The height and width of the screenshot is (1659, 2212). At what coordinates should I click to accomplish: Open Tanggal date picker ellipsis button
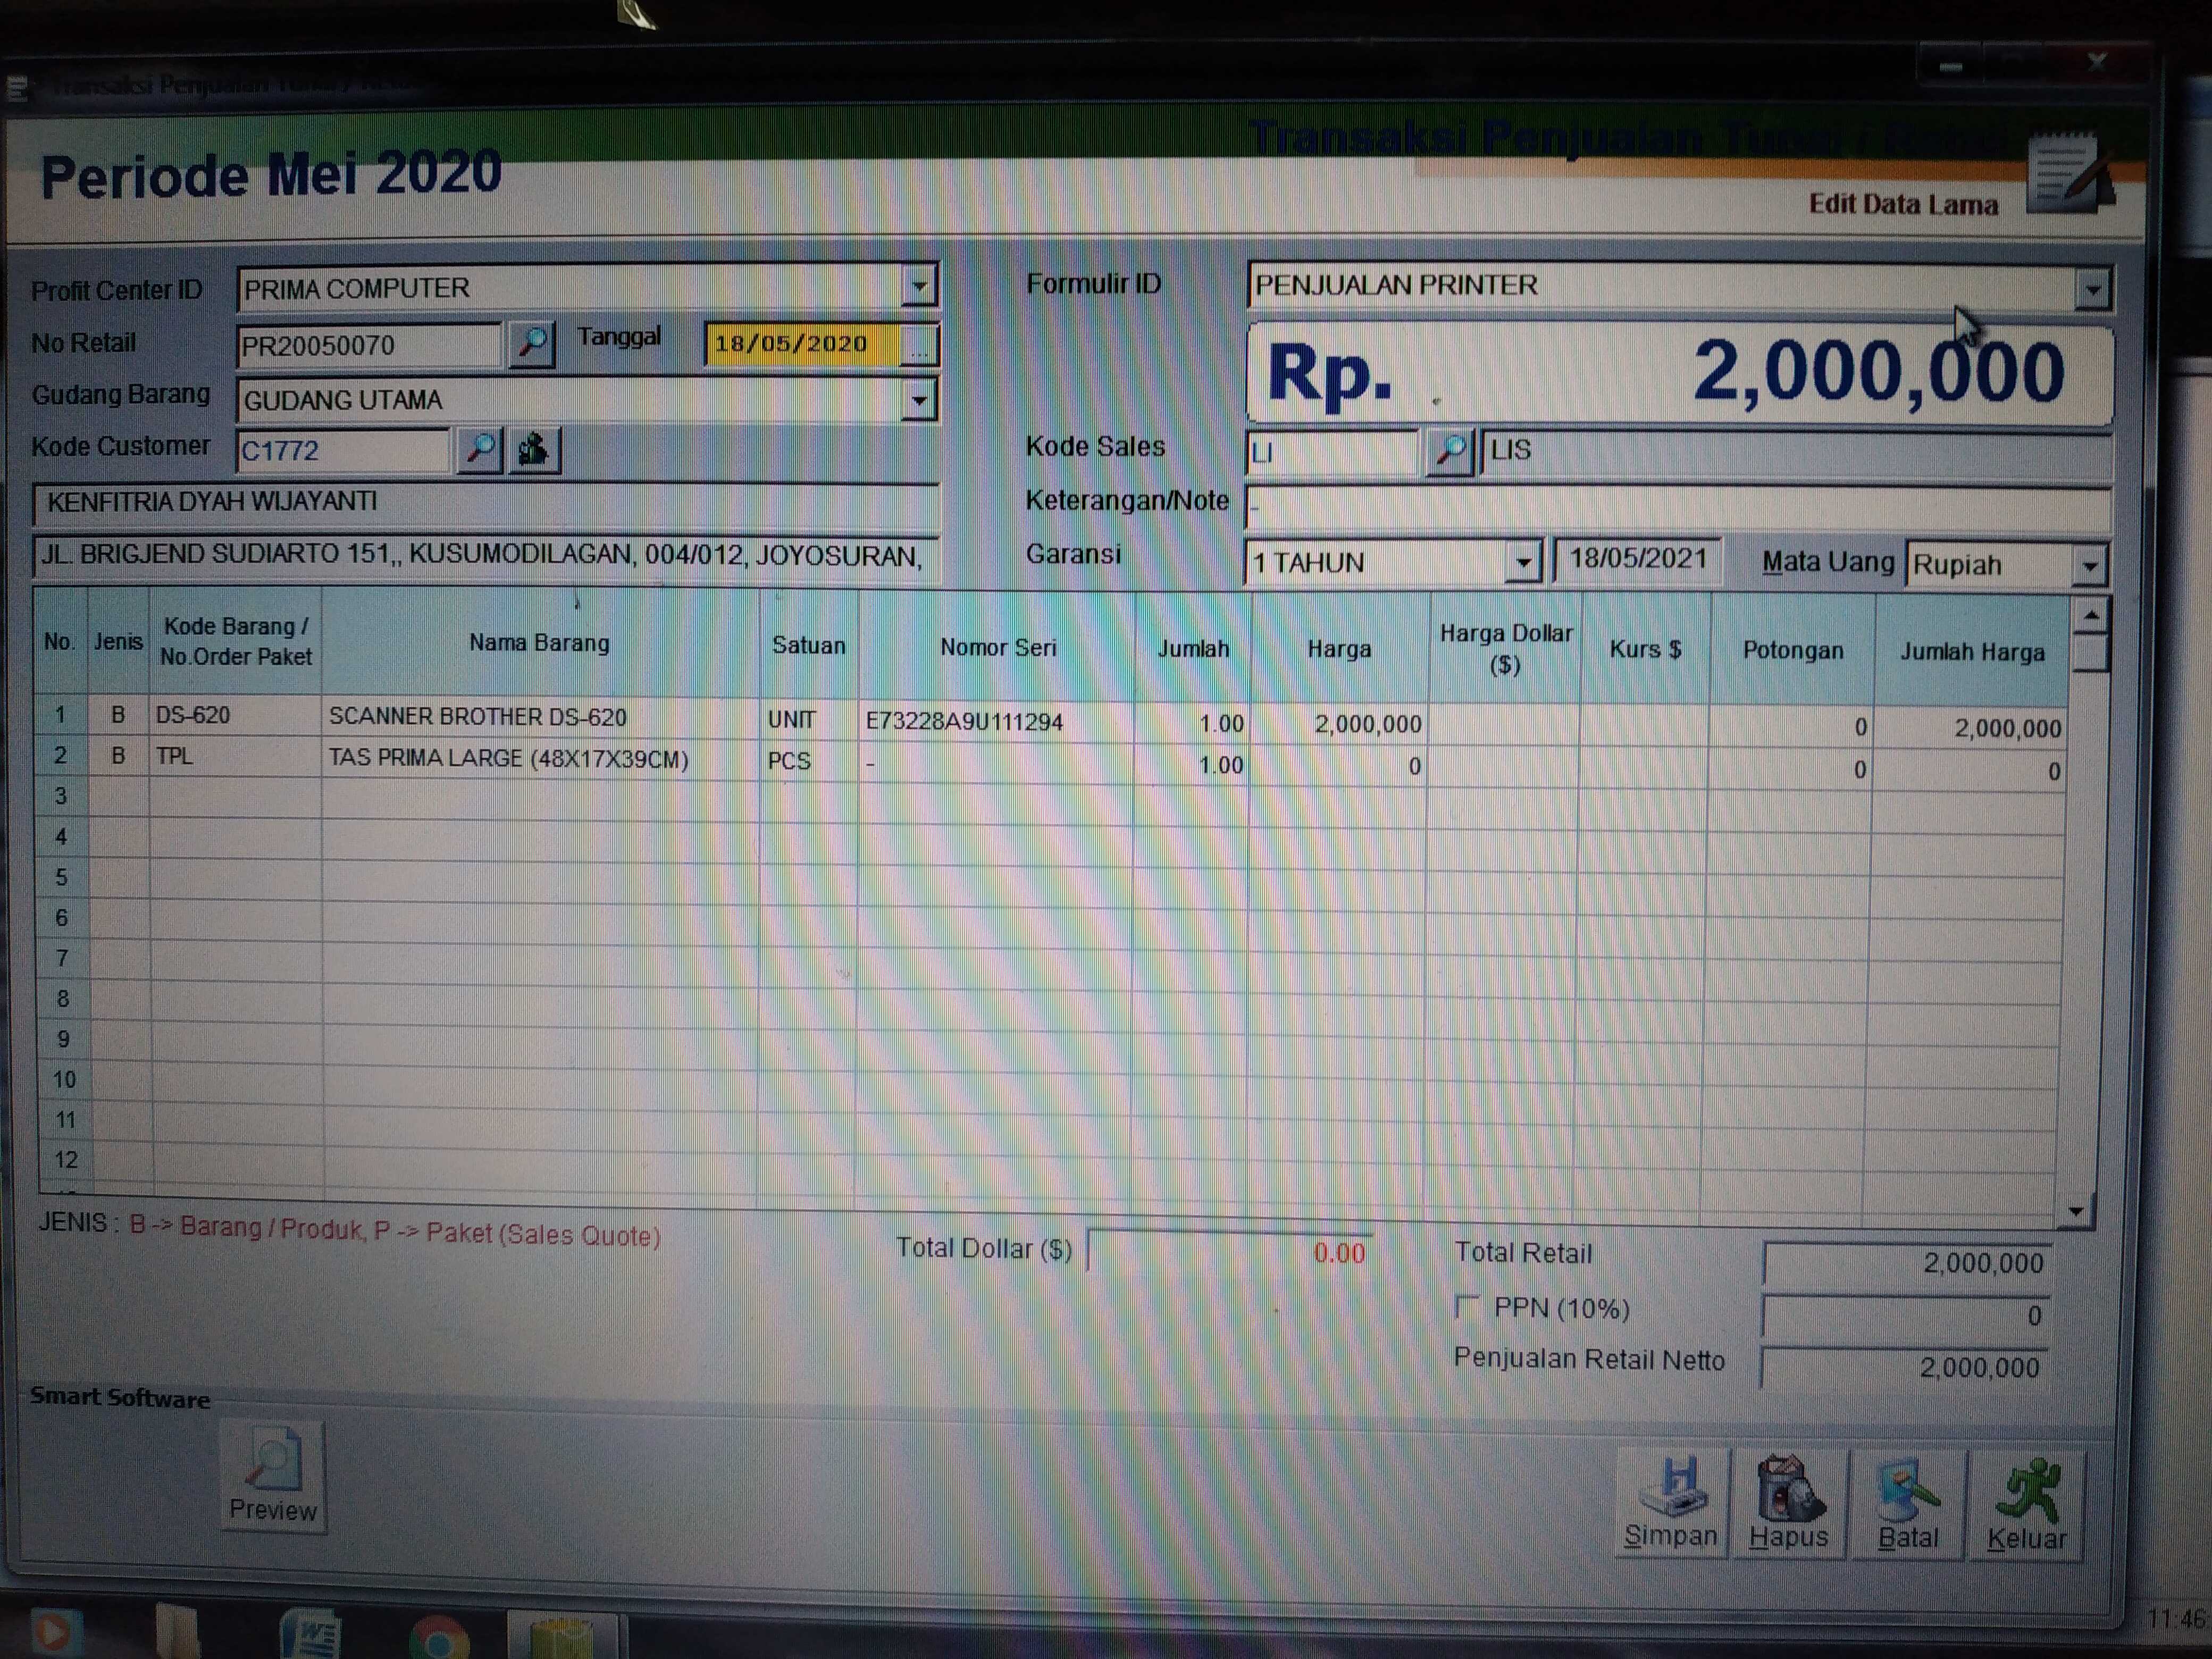(x=918, y=346)
